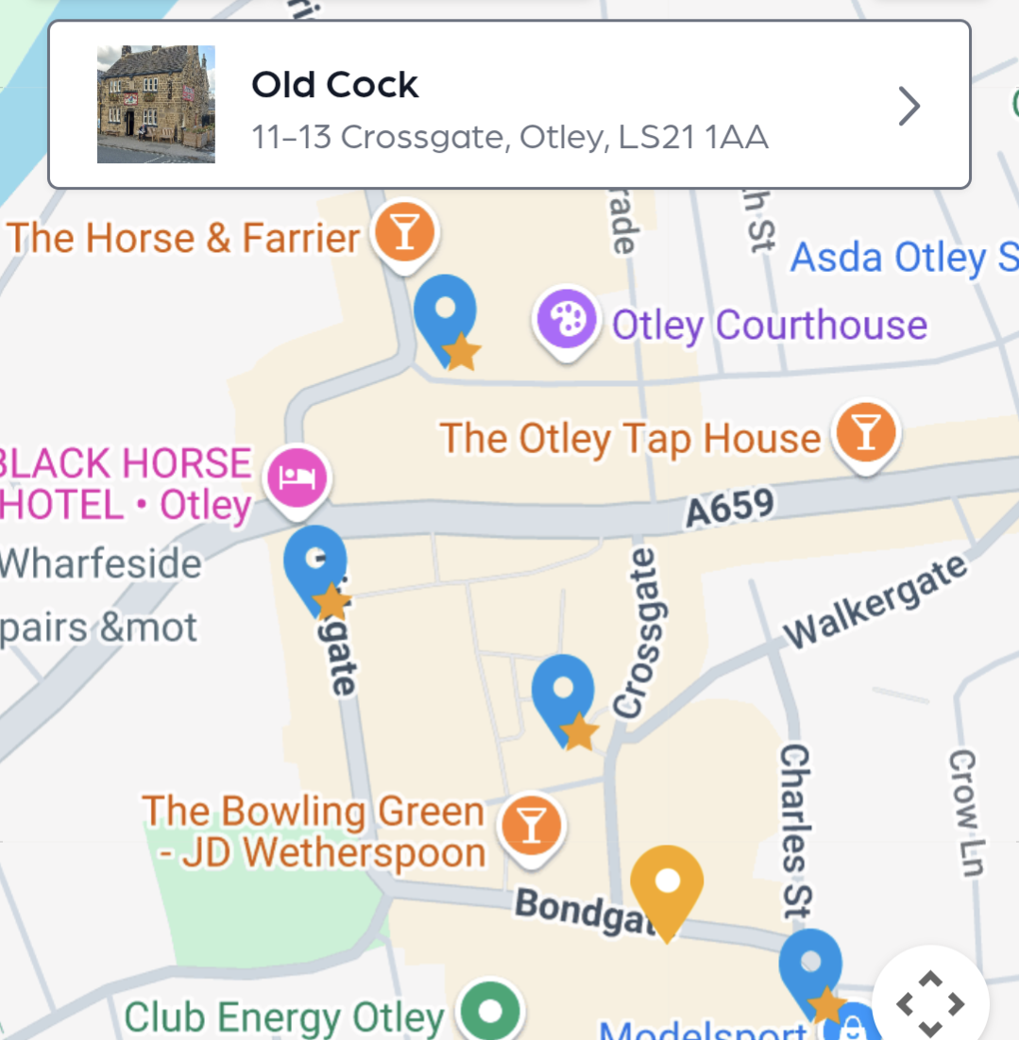
Task: Click the Asda Otley map label
Action: 901,257
